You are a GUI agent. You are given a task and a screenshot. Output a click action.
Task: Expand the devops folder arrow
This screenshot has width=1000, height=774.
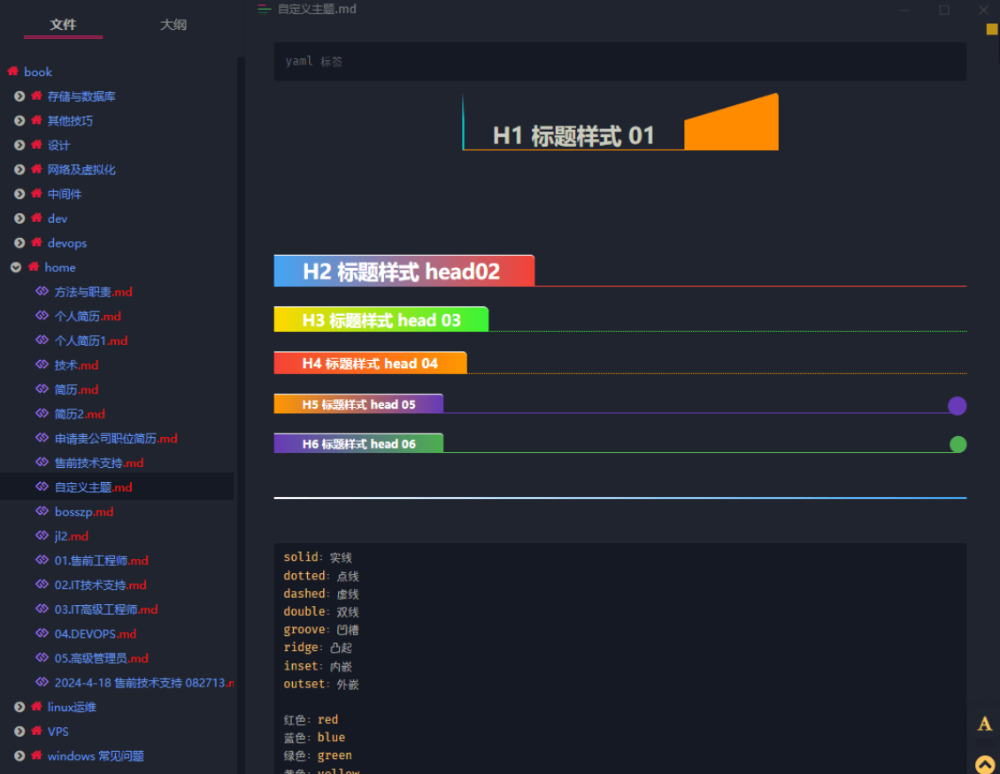point(19,243)
